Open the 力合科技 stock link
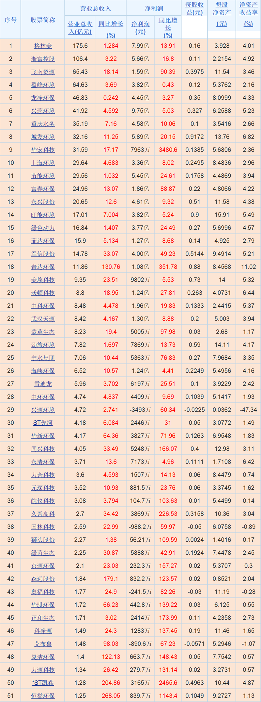The height and width of the screenshot is (702, 261). point(43,475)
